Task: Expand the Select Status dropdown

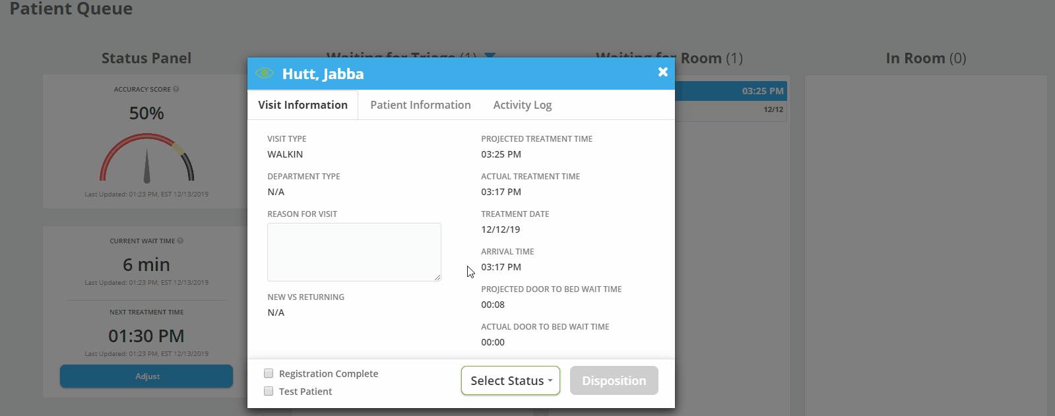Action: [x=510, y=380]
